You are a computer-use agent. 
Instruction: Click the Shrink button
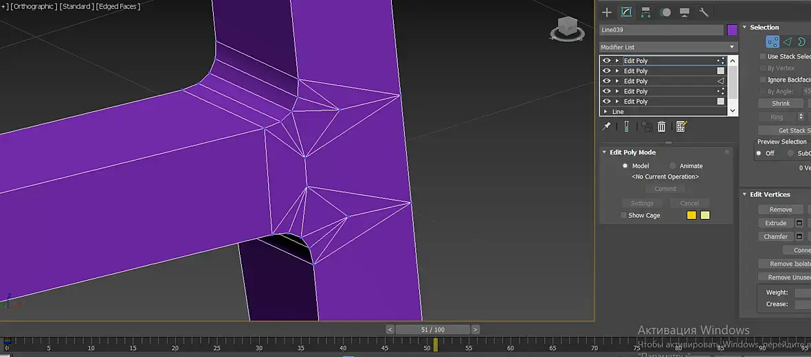[x=781, y=104]
